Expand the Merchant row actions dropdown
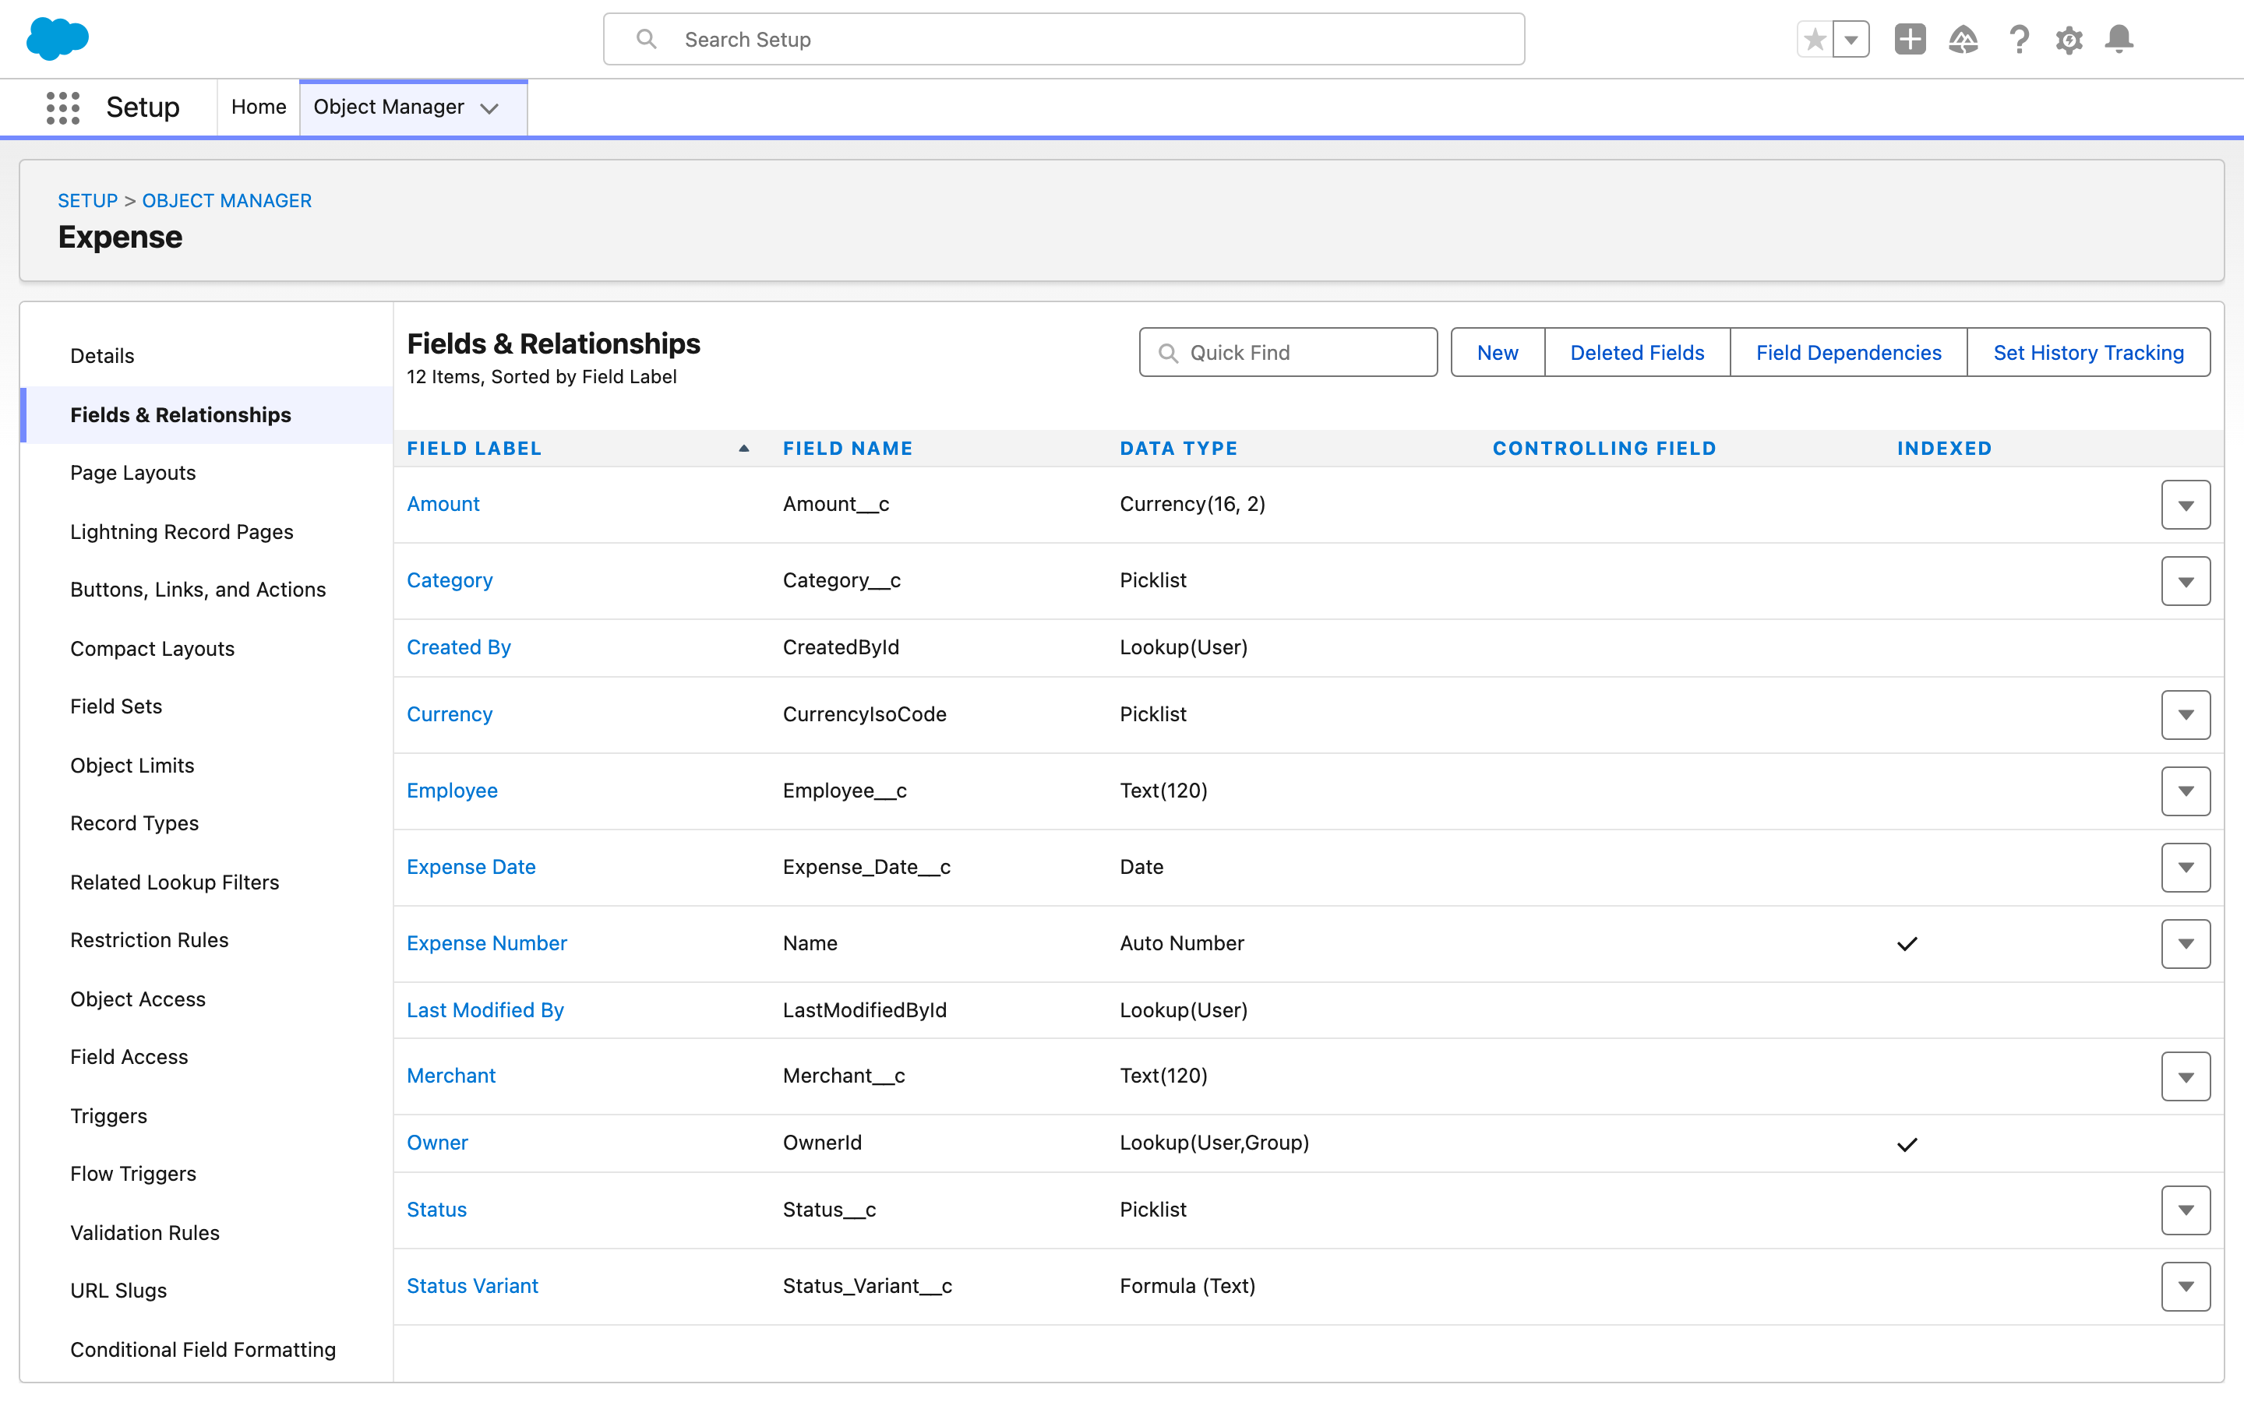Viewport: 2244px width, 1402px height. point(2186,1076)
